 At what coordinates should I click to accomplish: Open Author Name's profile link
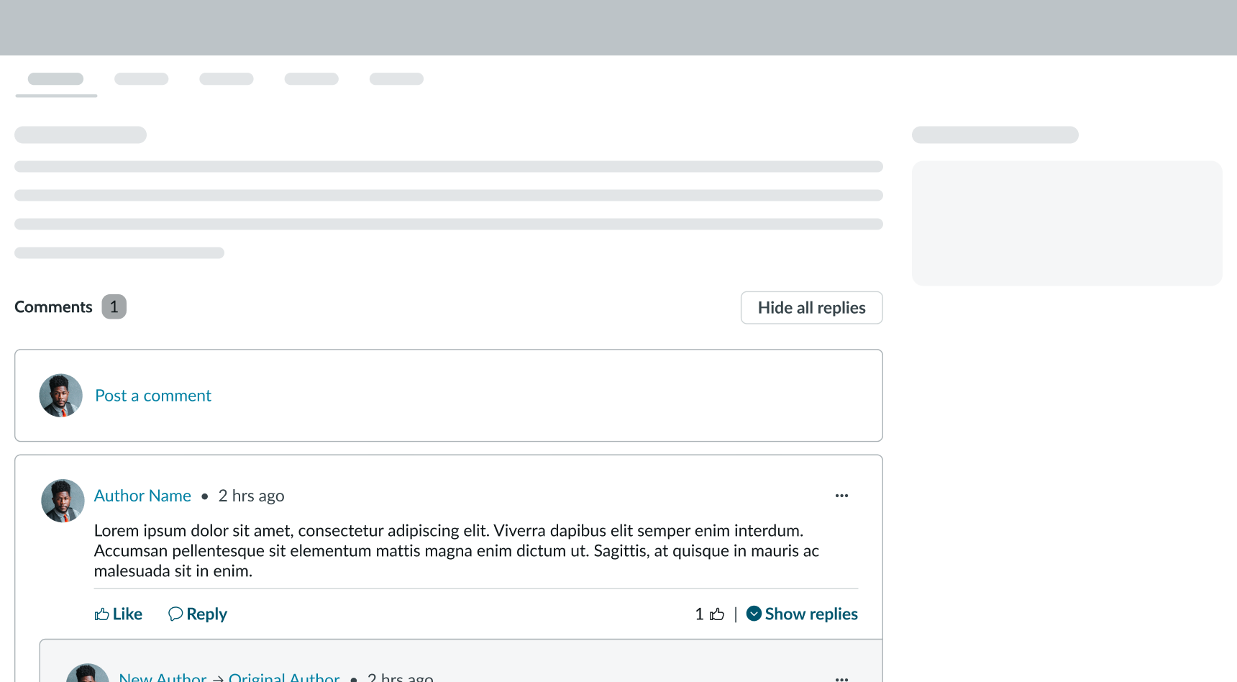tap(142, 496)
